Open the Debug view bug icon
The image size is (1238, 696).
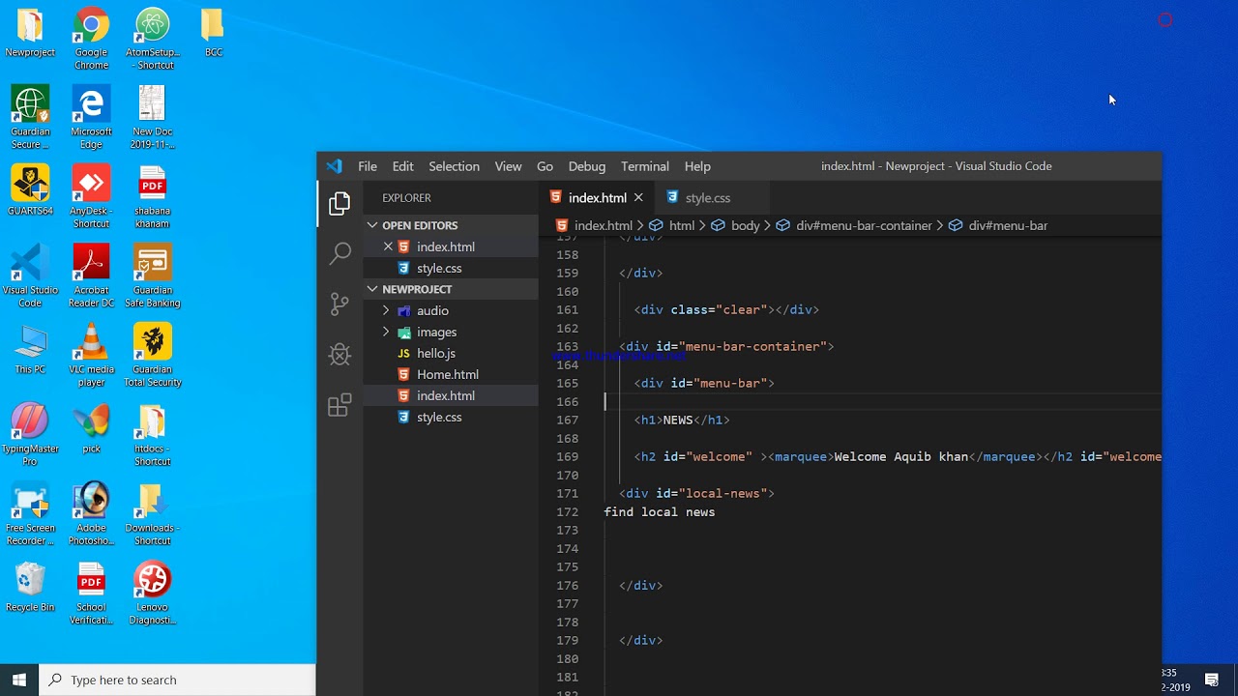coord(339,354)
